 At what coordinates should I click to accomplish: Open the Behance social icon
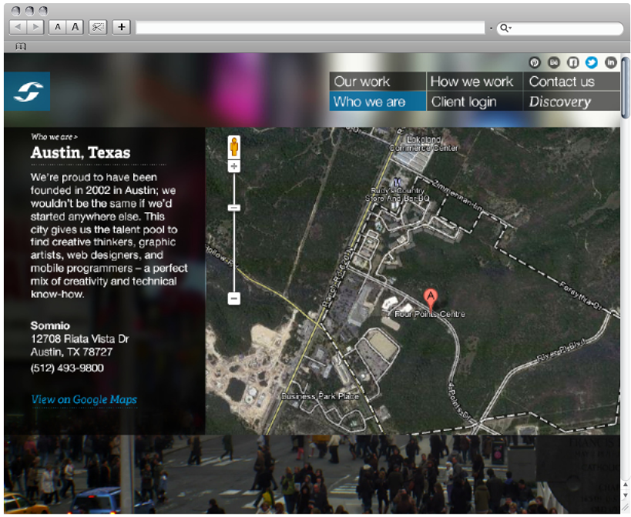(x=554, y=62)
